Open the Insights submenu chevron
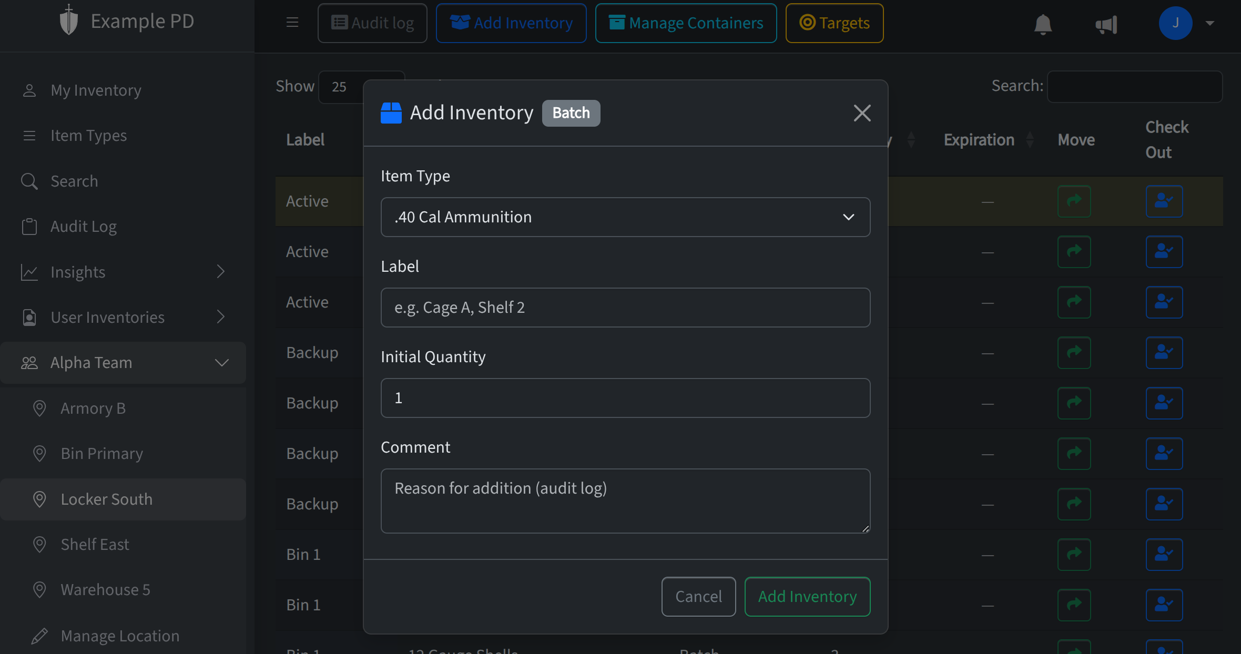 221,272
